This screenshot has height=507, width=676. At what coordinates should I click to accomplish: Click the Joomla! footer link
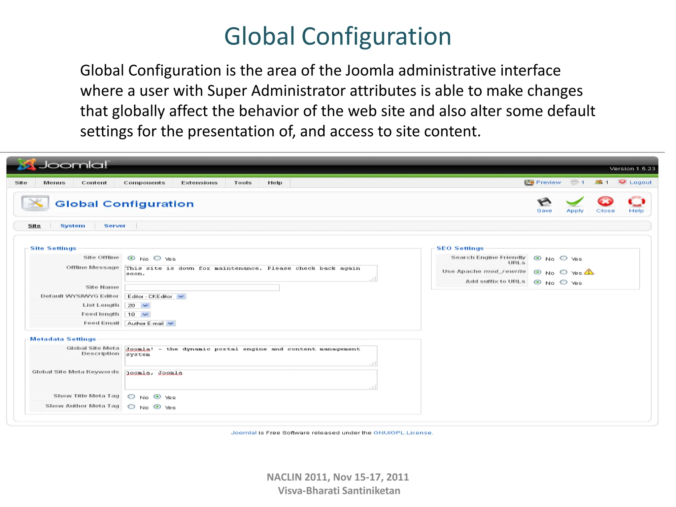244,433
